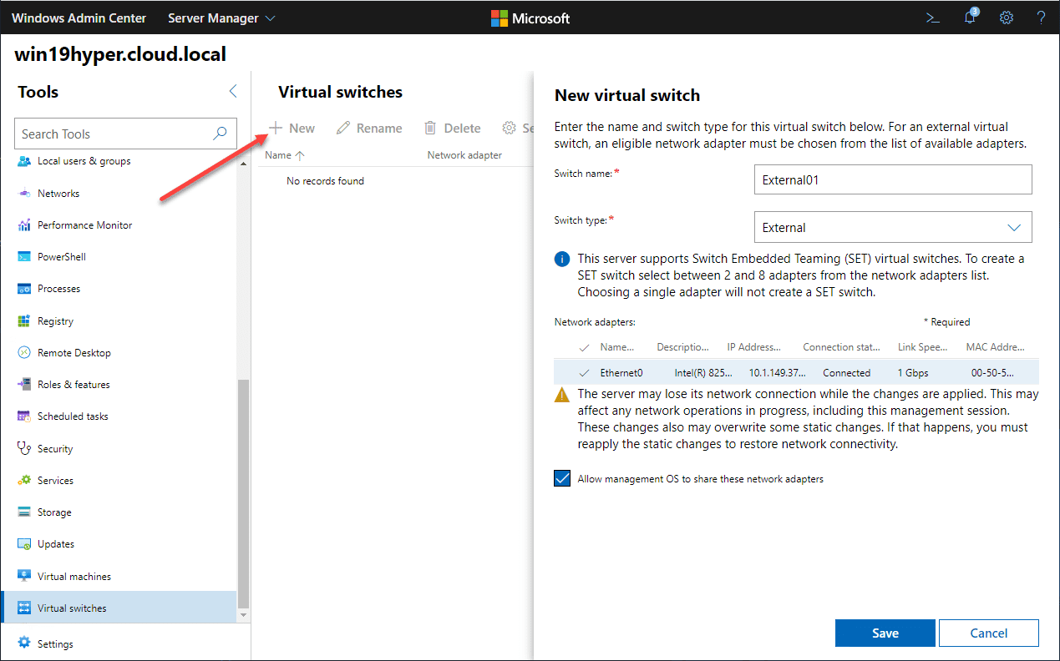Cancel creating the virtual switch
This screenshot has width=1060, height=661.
(x=988, y=633)
